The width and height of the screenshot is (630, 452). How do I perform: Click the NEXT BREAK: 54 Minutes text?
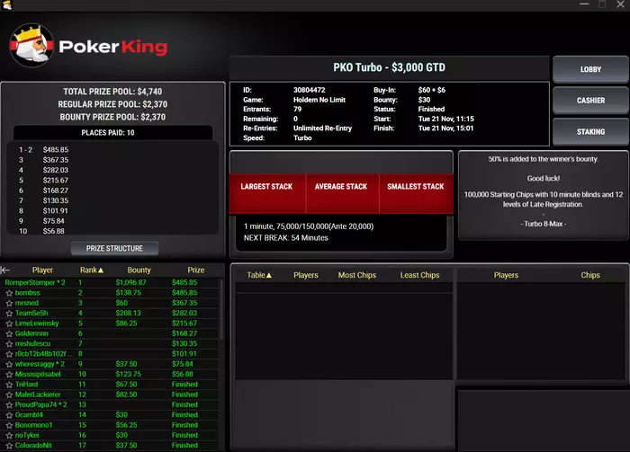pyautogui.click(x=285, y=238)
